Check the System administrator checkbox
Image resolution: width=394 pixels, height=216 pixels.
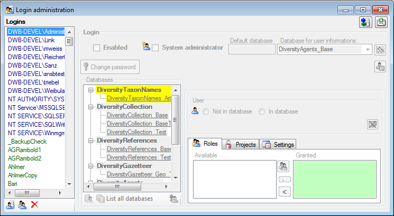tap(155, 48)
